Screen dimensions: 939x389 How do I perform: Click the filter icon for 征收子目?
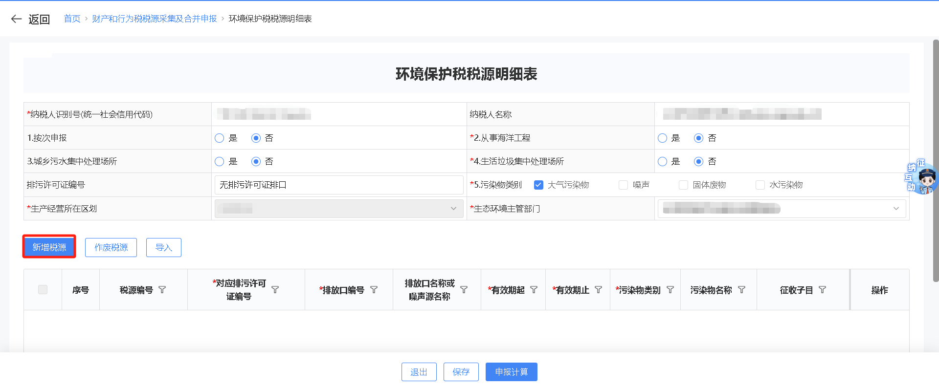(823, 290)
